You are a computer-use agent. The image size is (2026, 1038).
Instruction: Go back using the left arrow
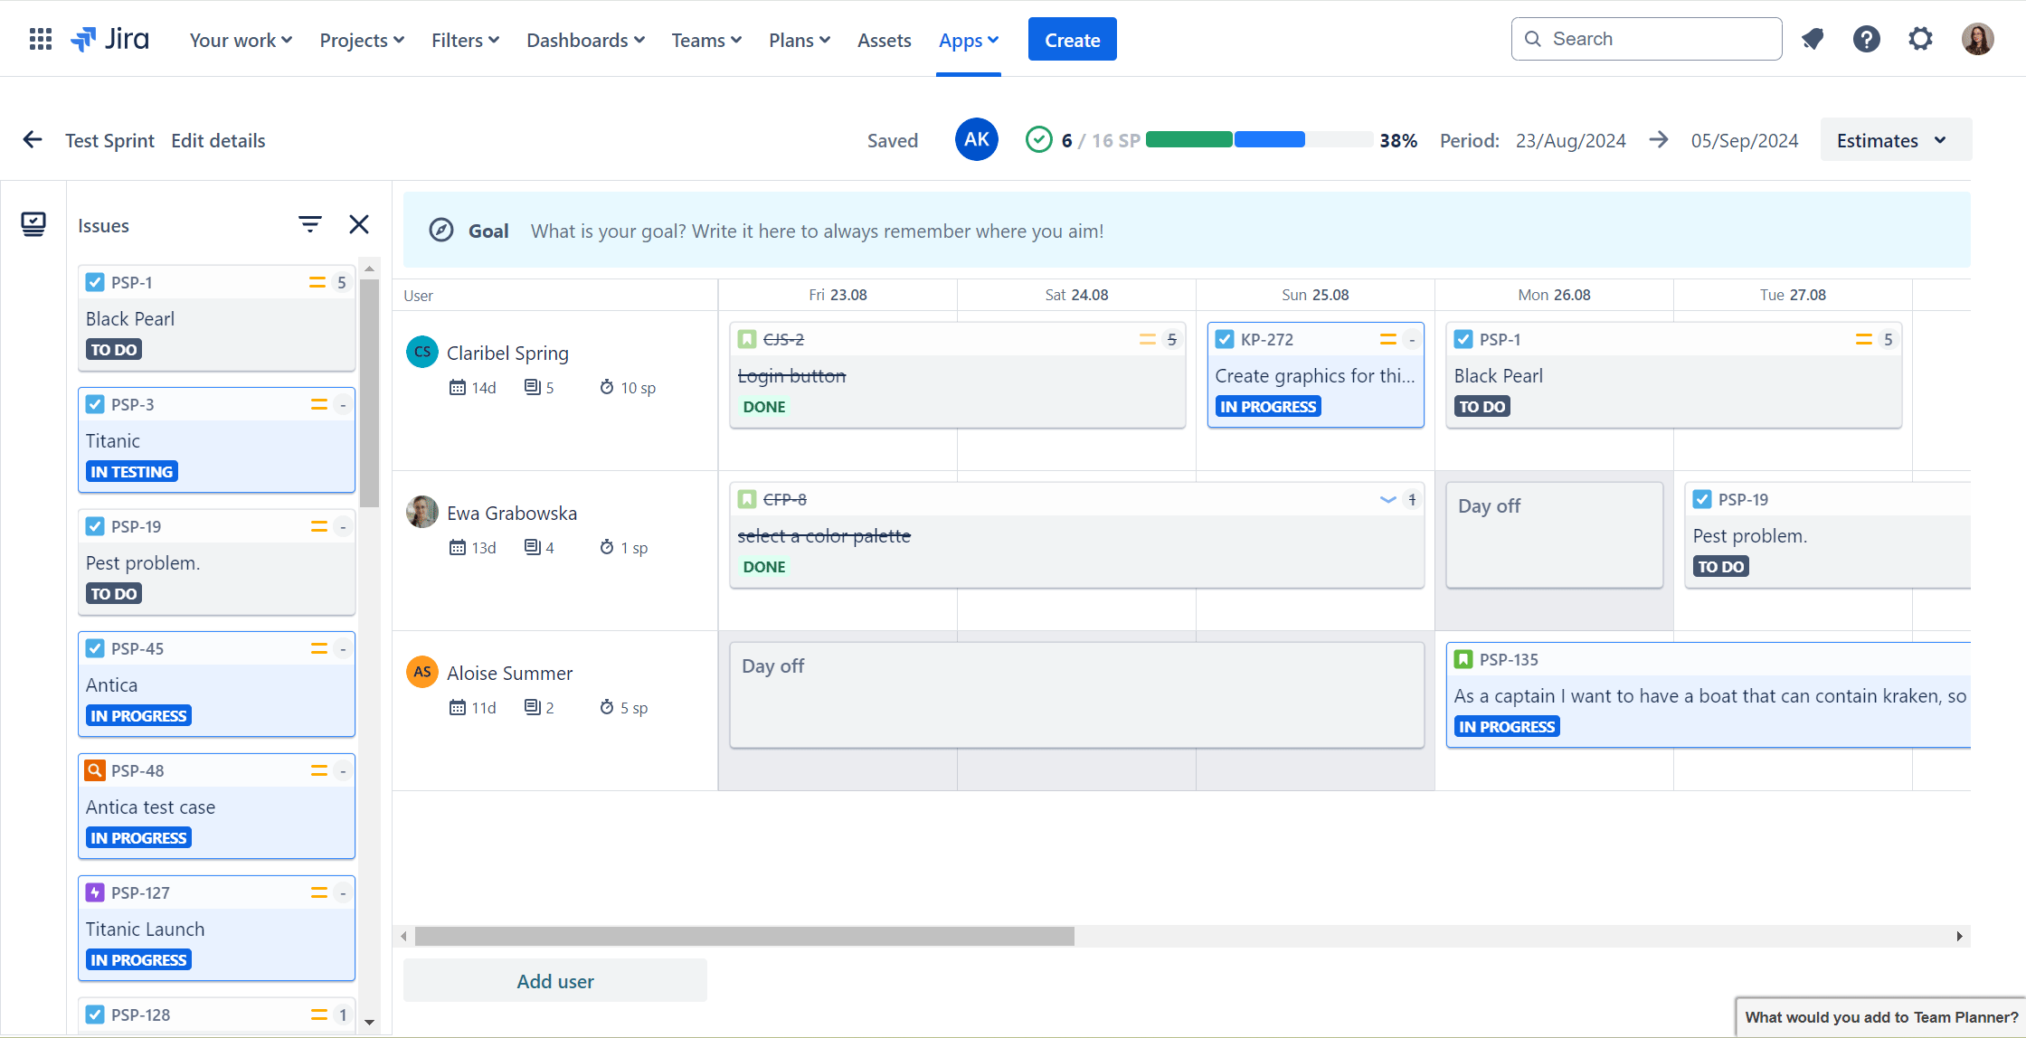[33, 139]
